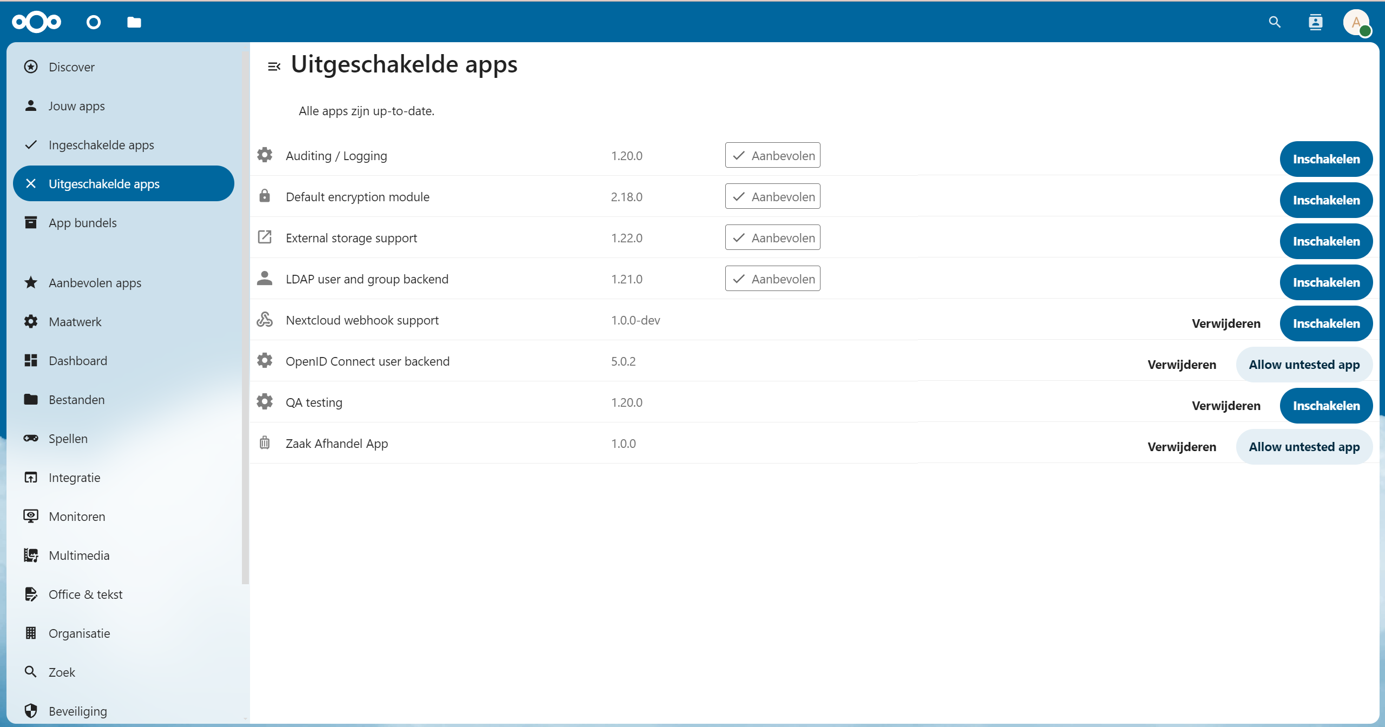Open the user avatar menu
The height and width of the screenshot is (727, 1385).
tap(1356, 23)
